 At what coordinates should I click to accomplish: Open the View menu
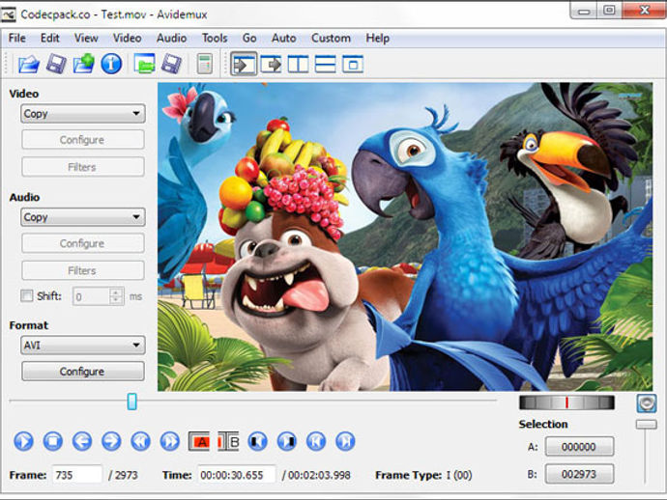point(86,39)
